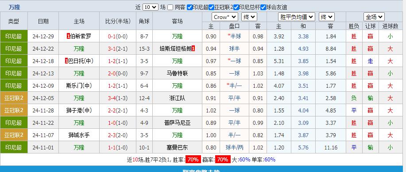The image size is (406, 172).
Task: Click the 走 handicap result in 巴日托 row
Action: pyautogui.click(x=370, y=61)
